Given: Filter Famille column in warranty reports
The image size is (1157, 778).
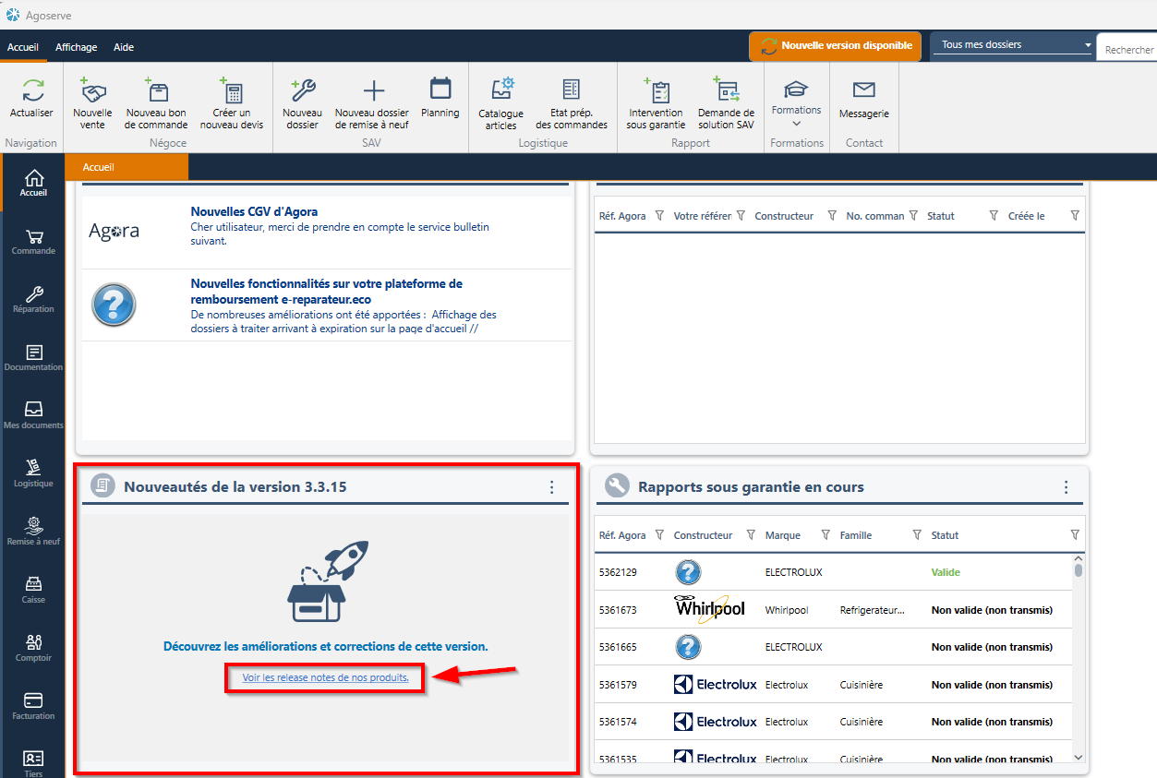Looking at the screenshot, I should tap(917, 534).
